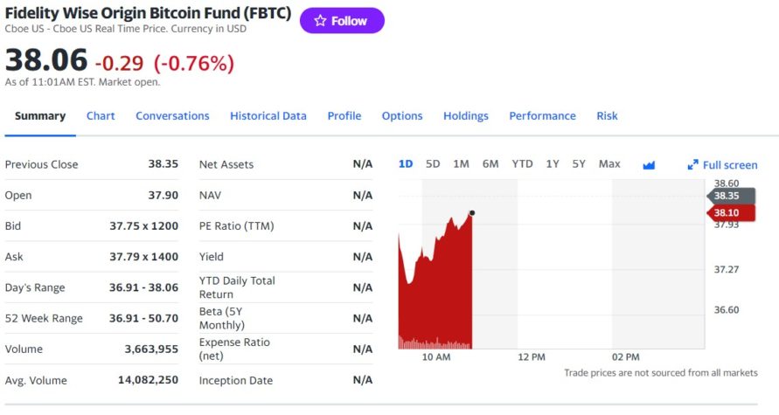Image resolution: width=779 pixels, height=415 pixels.
Task: Click the Day's Range value 36.91 - 38.06
Action: click(143, 287)
